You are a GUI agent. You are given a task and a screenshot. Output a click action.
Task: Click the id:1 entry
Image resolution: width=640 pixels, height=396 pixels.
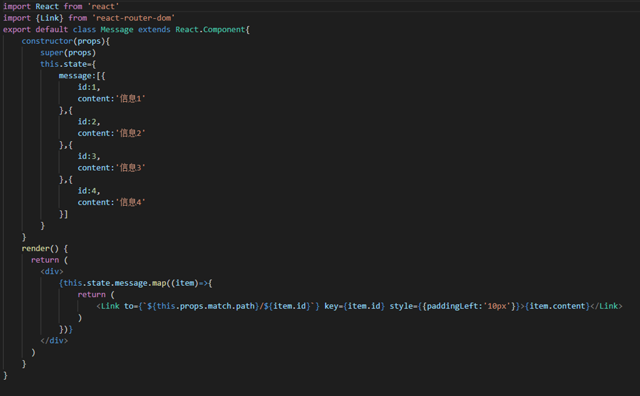[89, 87]
